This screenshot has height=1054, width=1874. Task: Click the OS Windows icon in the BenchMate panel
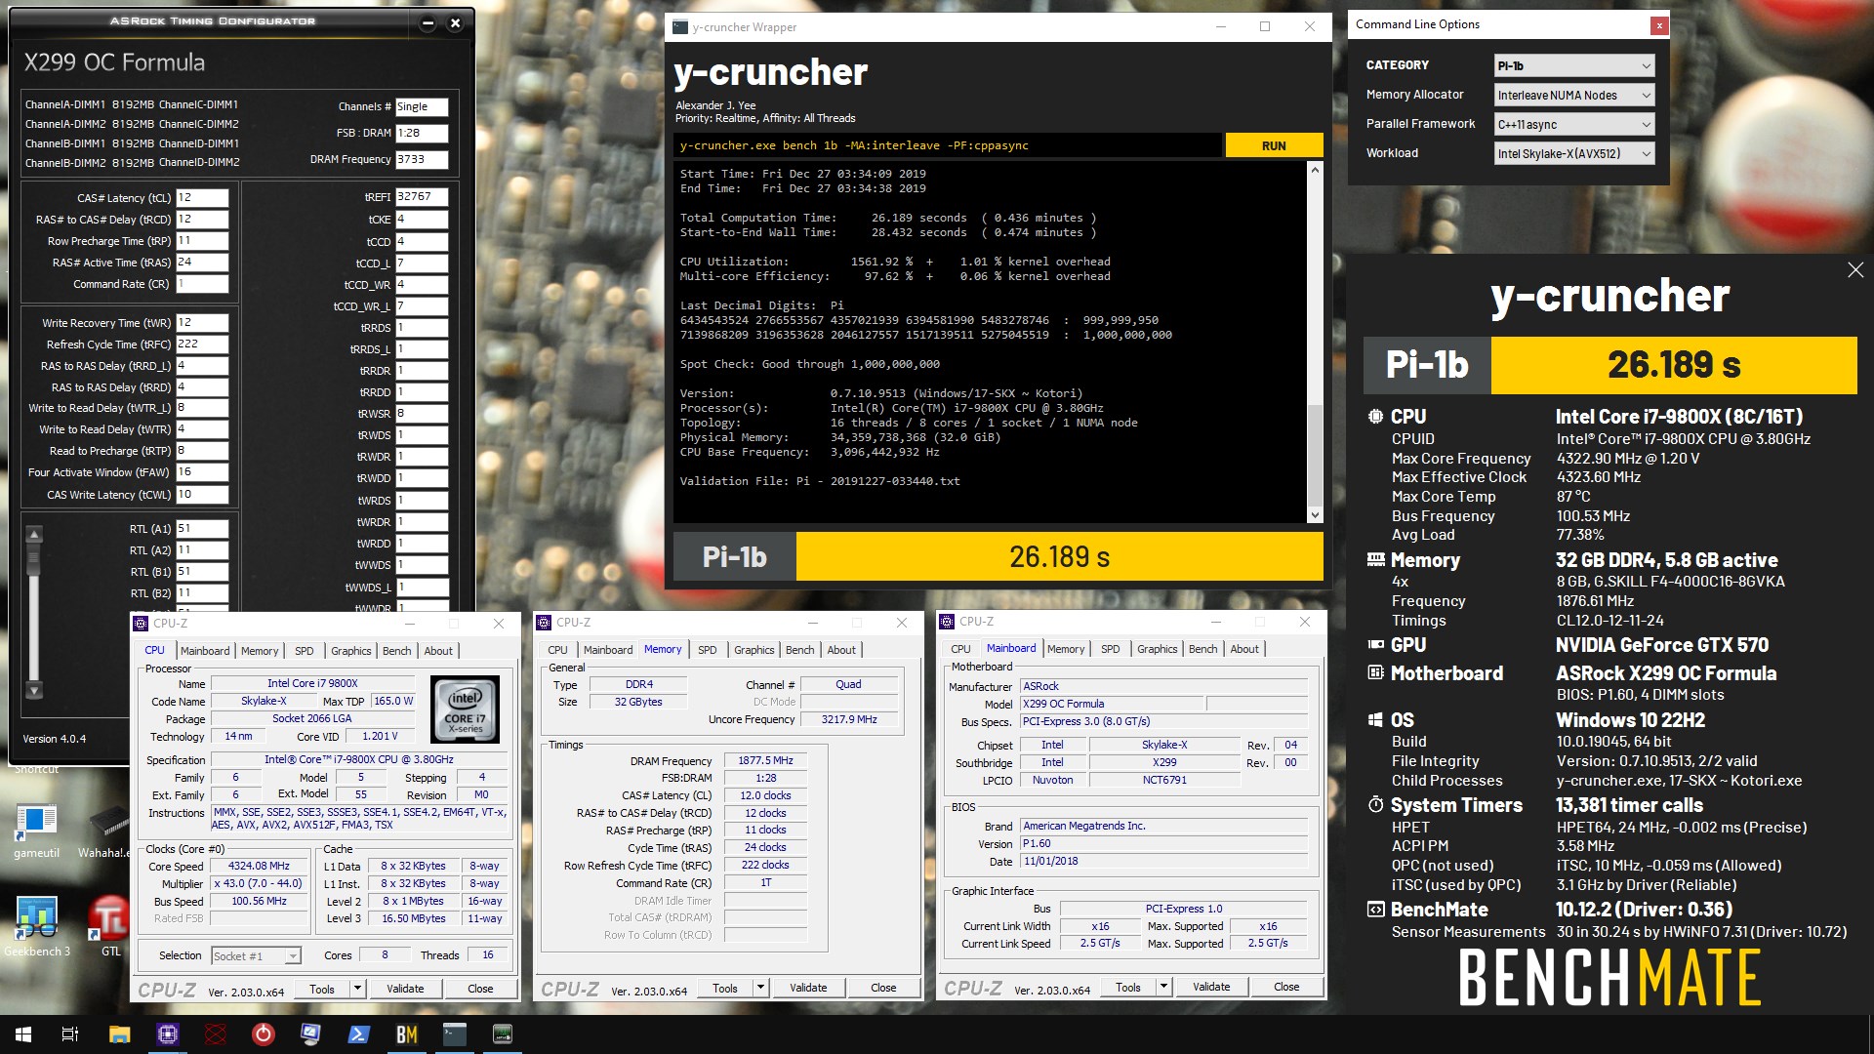tap(1376, 720)
